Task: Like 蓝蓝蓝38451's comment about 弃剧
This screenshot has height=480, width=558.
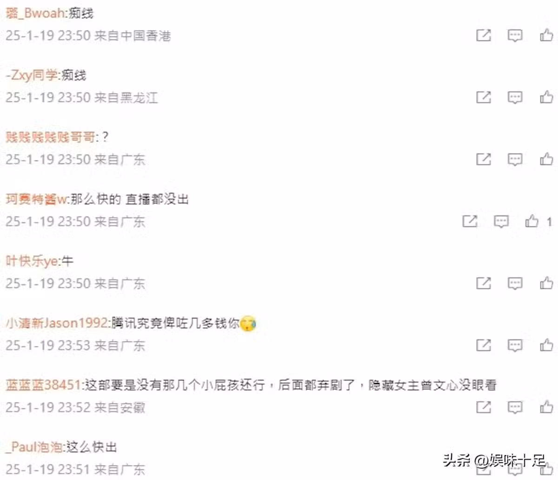Action: [546, 407]
